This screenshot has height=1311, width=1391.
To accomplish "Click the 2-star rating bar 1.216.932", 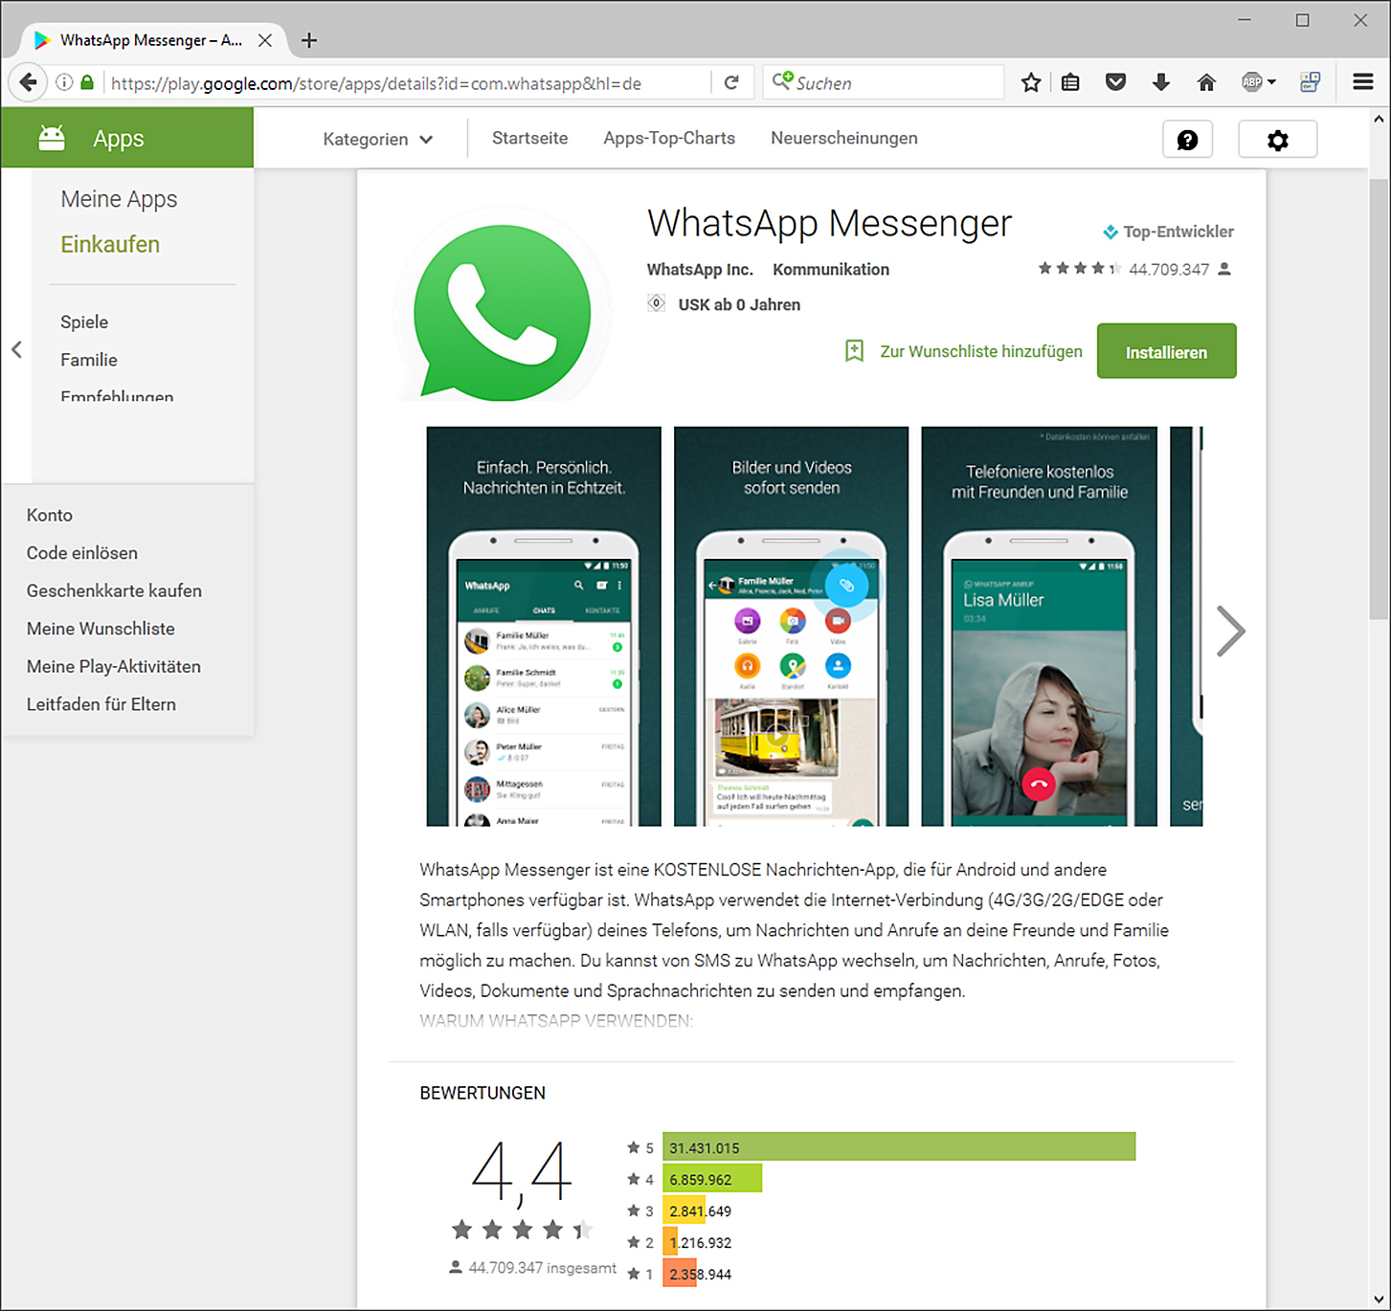I will pos(671,1242).
